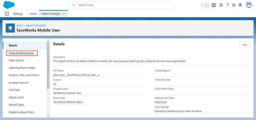
Task: Click the sidebar scrollbar down arrow
Action: tap(48, 116)
